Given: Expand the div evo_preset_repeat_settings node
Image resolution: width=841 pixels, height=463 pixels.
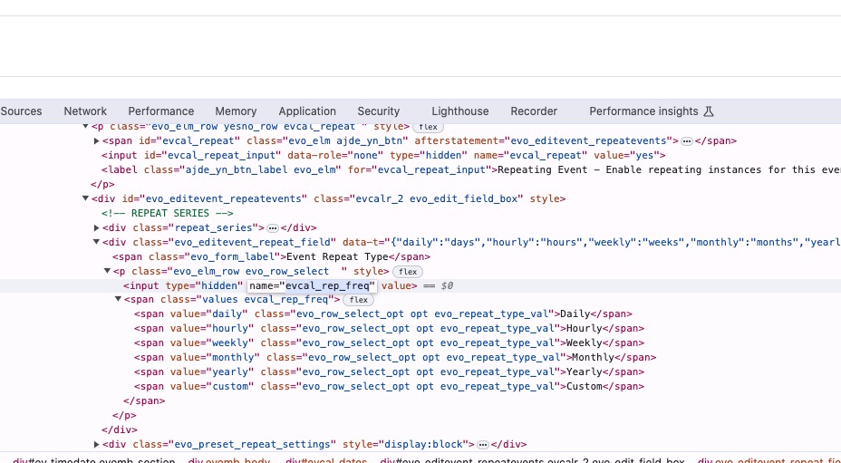Looking at the screenshot, I should click(x=97, y=444).
